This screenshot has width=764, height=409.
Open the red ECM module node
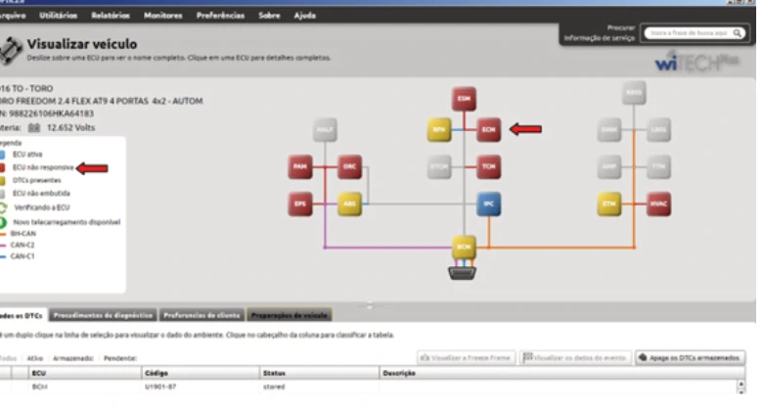[488, 130]
